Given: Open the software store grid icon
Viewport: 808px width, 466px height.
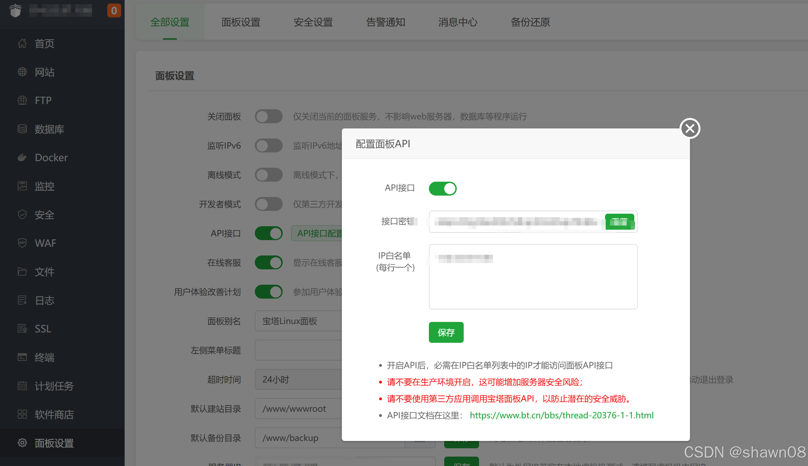Looking at the screenshot, I should 22,414.
